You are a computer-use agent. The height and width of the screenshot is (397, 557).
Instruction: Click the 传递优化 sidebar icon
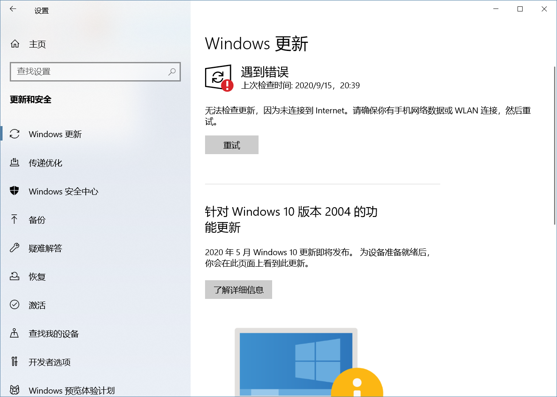click(14, 163)
